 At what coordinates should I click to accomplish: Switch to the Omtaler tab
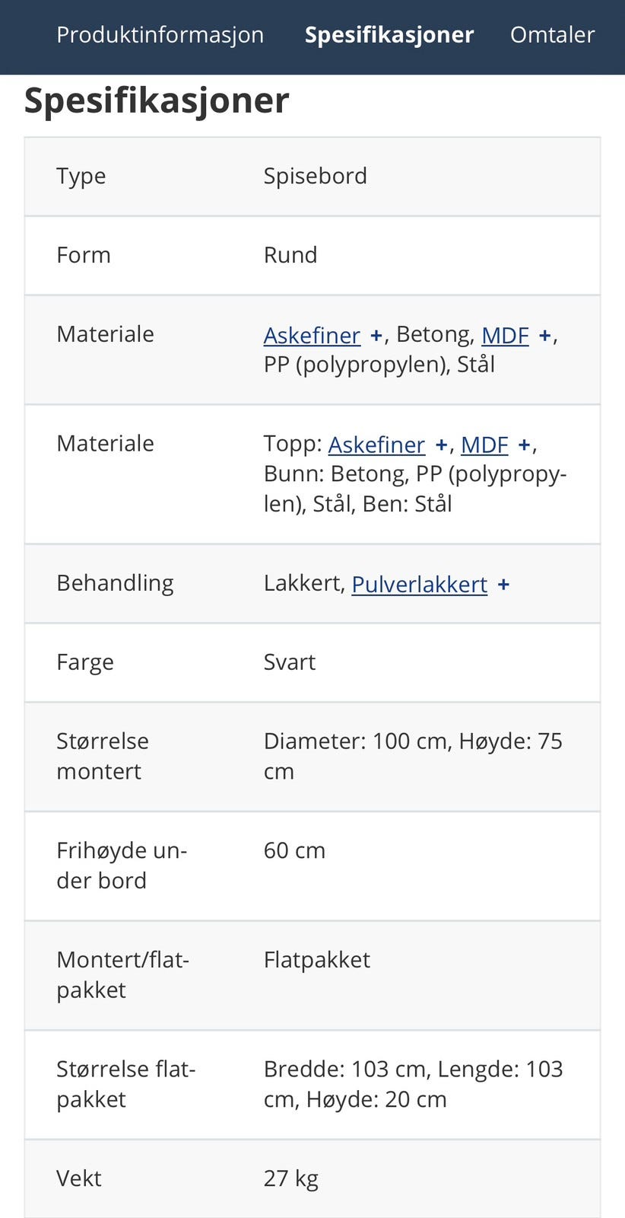coord(553,34)
